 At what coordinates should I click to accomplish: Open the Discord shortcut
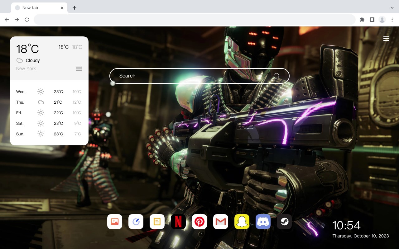[x=263, y=222]
